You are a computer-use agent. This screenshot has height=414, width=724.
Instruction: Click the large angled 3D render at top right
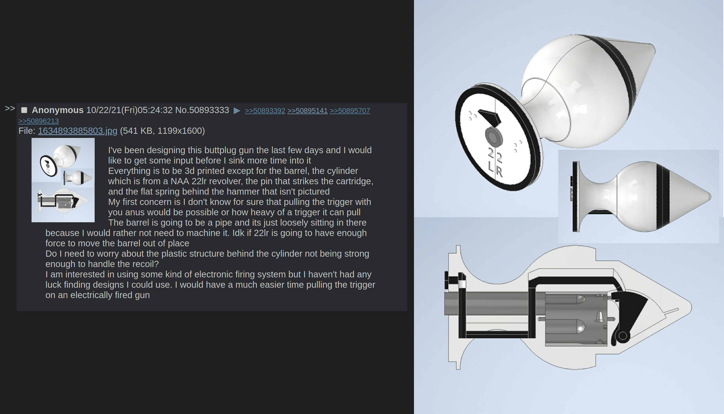coord(555,112)
